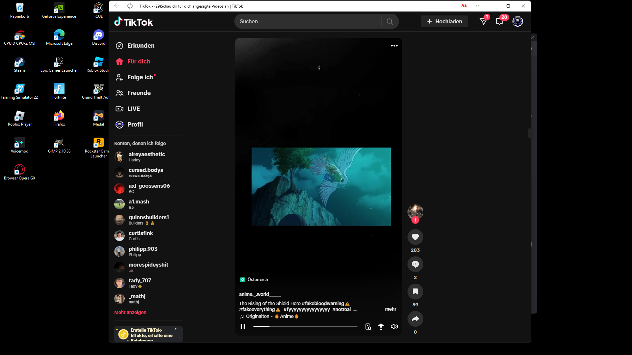632x355 pixels.
Task: Open the Papierkorb desktop icon
Action: [19, 11]
